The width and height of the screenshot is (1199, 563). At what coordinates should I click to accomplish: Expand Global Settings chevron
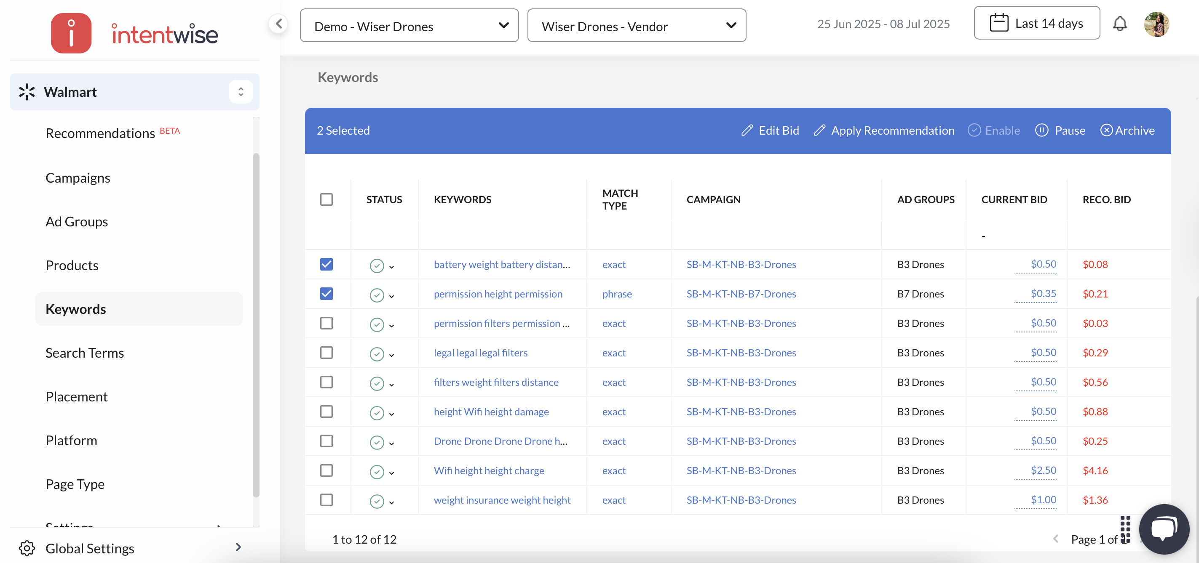point(238,547)
